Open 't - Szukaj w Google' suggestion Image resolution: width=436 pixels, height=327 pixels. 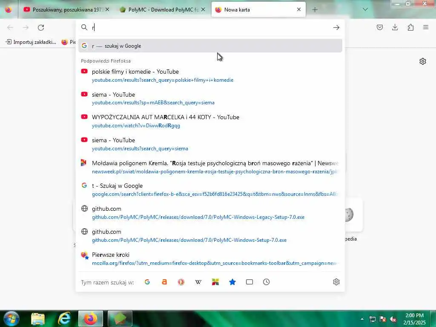pyautogui.click(x=210, y=190)
